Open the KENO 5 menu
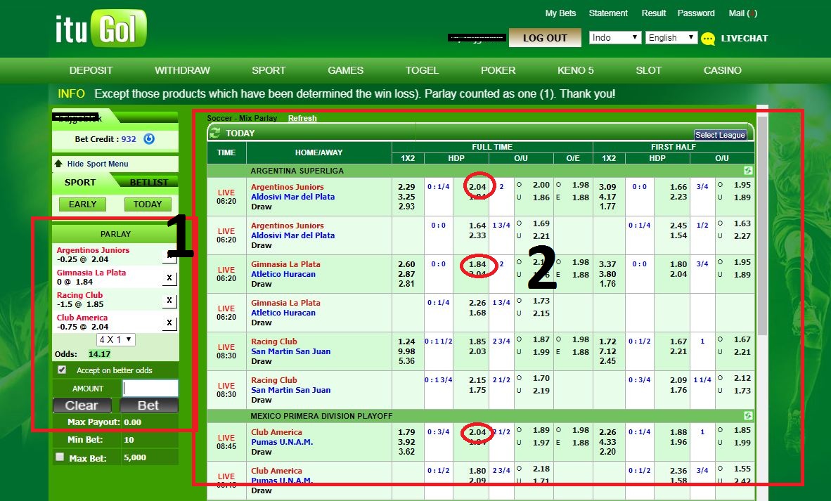 [575, 70]
